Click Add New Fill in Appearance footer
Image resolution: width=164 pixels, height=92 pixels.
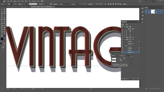pyautogui.click(x=125, y=79)
